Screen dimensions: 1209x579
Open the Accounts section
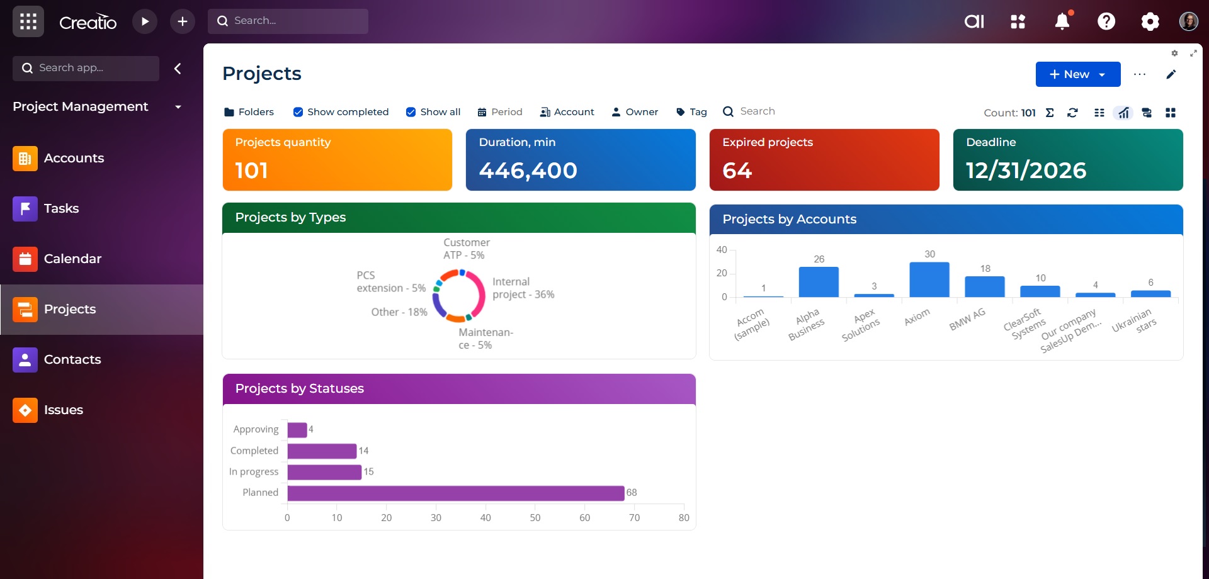tap(74, 159)
